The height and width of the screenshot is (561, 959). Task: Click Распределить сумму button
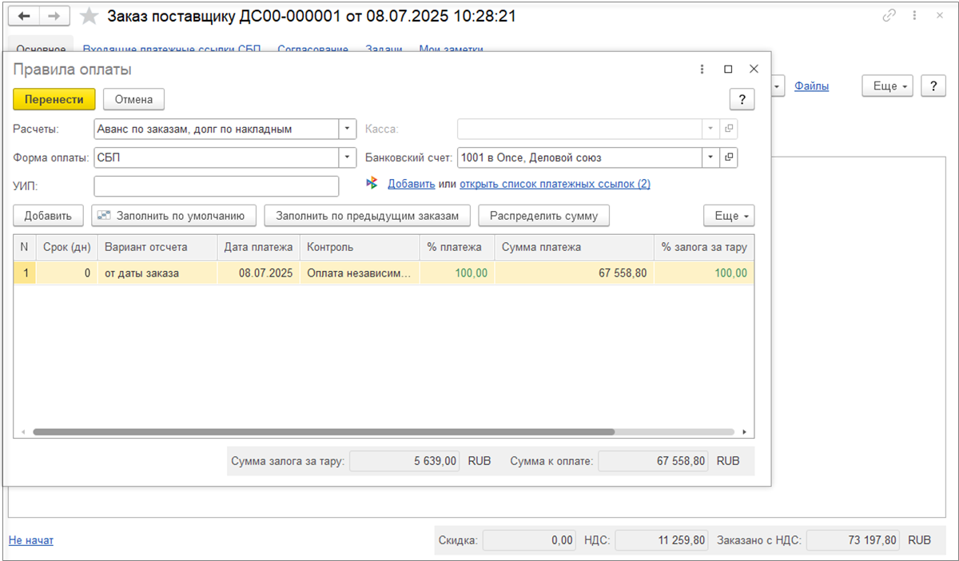[543, 216]
